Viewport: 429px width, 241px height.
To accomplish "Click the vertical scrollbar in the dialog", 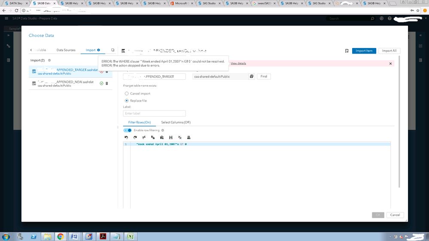I will (x=399, y=122).
